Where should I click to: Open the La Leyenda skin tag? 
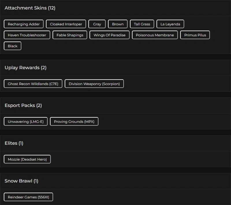point(170,24)
